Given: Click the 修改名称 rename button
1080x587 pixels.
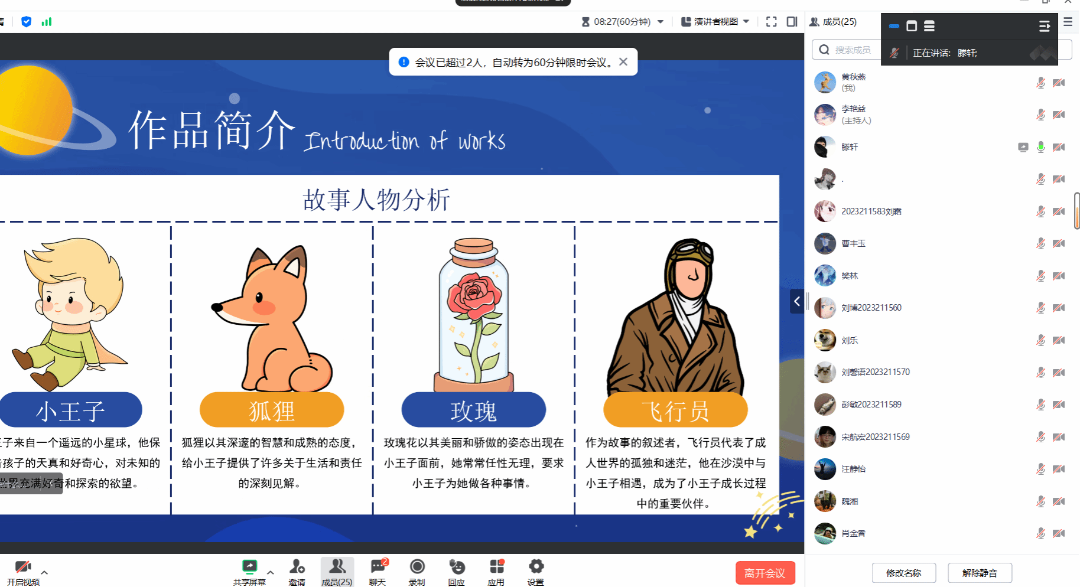Looking at the screenshot, I should pyautogui.click(x=903, y=573).
